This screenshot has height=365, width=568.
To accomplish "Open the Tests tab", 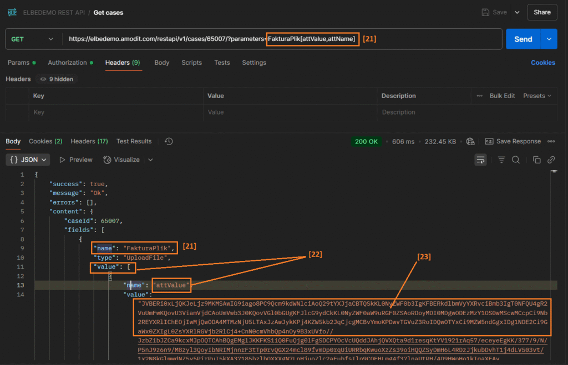I will pos(222,63).
